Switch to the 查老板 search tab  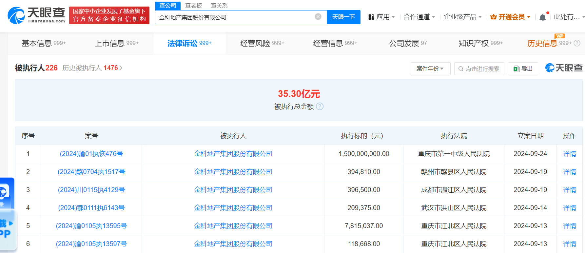(193, 6)
